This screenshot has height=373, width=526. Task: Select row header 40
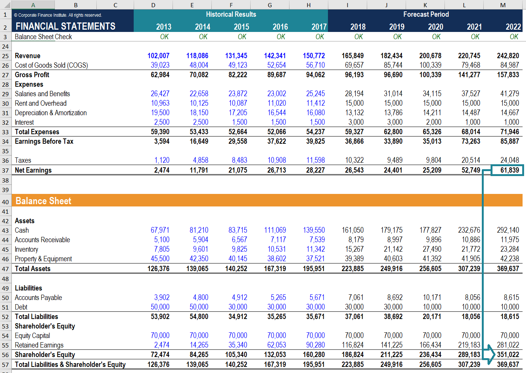pyautogui.click(x=5, y=201)
